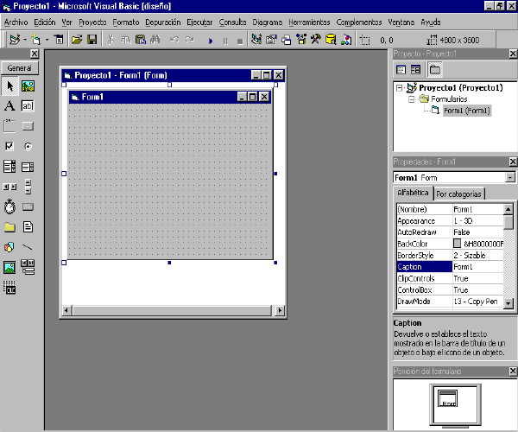
Task: Open the Archivo menu
Action: (16, 22)
